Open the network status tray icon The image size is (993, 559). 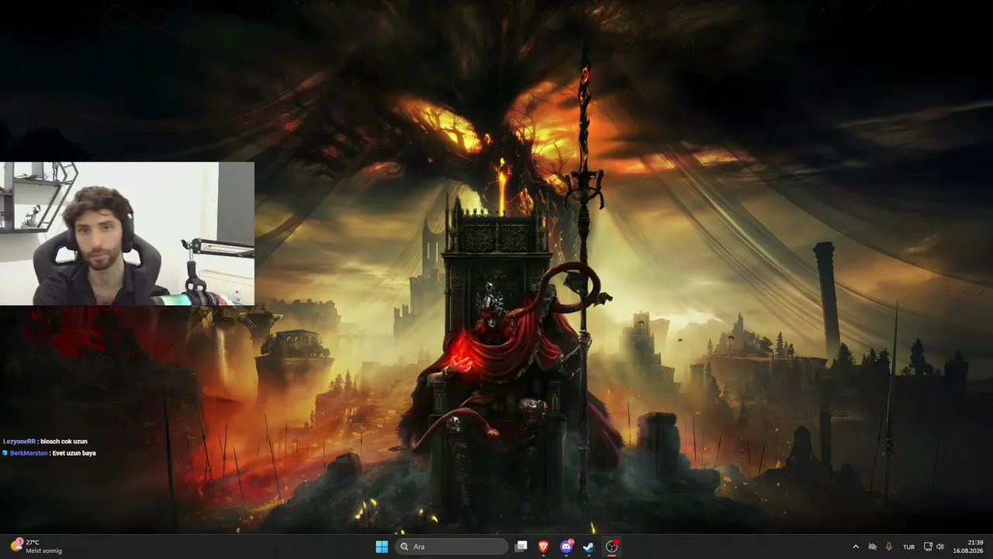click(x=928, y=547)
